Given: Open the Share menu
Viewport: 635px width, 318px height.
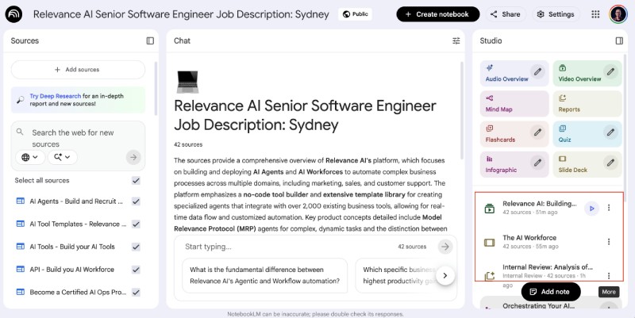Looking at the screenshot, I should [x=506, y=14].
